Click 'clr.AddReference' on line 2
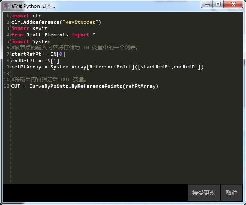Screen dimensions: 246x205 click(x=35, y=22)
